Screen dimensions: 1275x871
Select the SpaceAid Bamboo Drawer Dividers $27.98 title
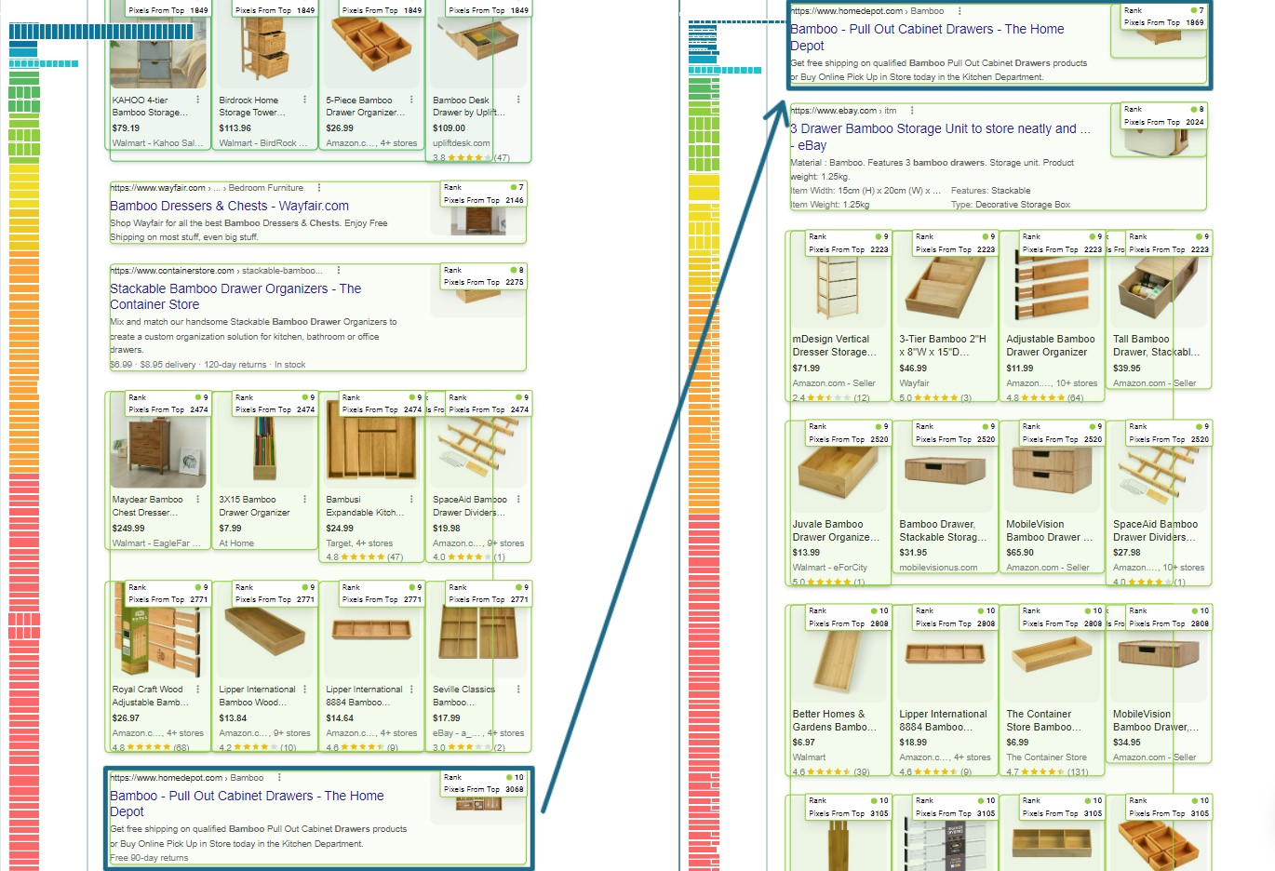(x=1155, y=530)
